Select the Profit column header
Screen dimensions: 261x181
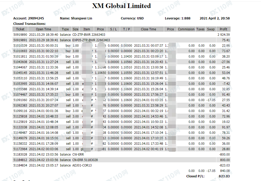223,29
